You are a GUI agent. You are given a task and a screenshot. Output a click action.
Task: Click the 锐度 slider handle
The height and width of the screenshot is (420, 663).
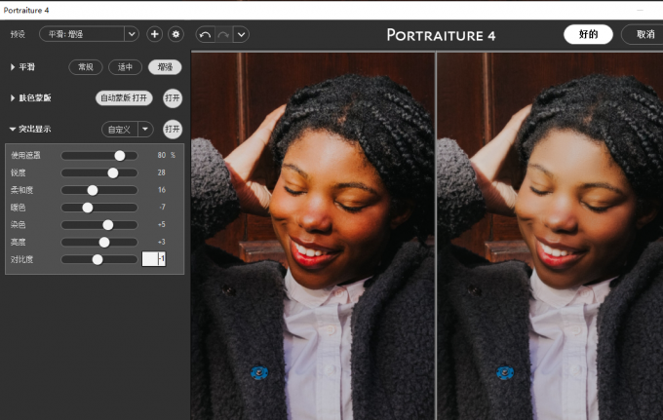(x=113, y=172)
